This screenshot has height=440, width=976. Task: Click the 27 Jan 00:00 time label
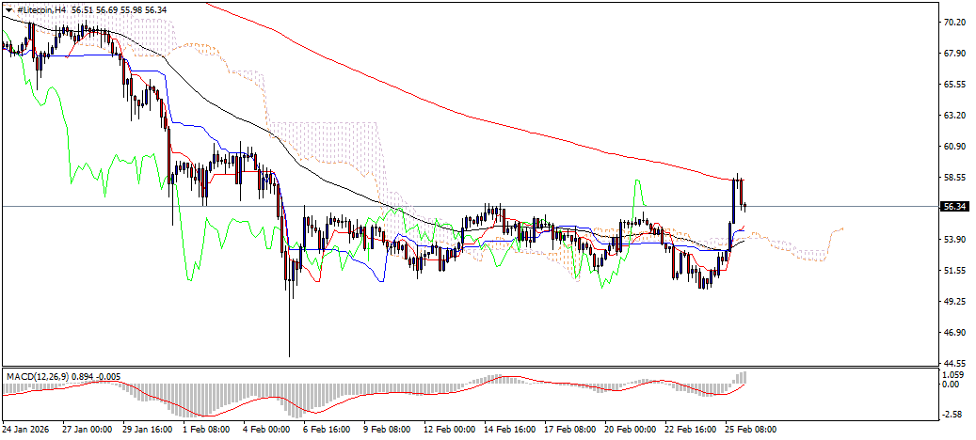88,430
